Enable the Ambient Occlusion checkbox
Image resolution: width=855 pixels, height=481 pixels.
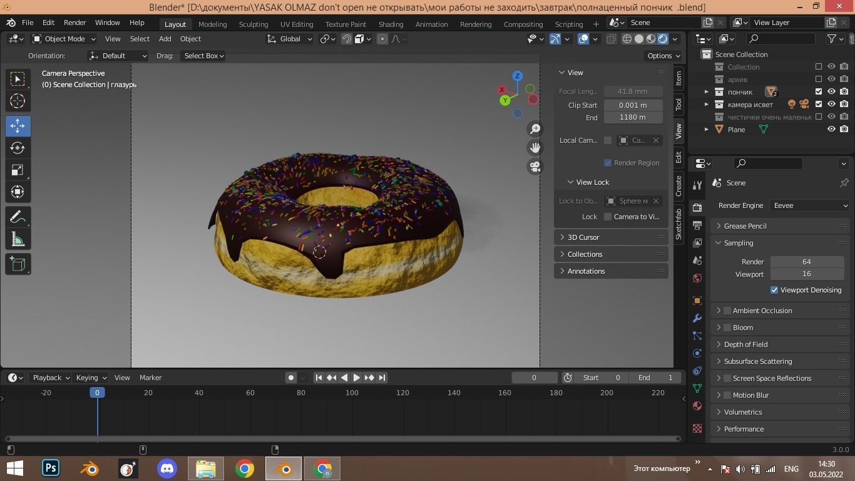coord(727,311)
